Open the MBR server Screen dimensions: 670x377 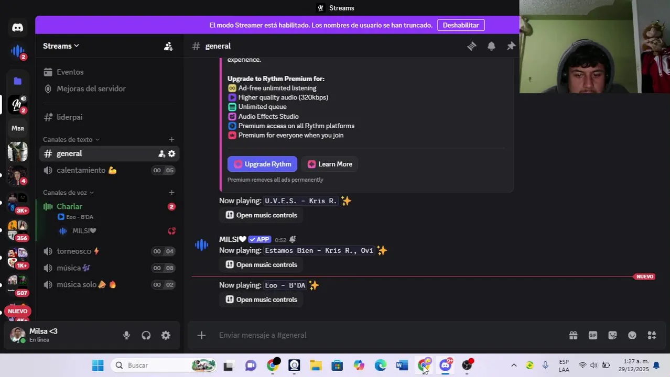point(17,128)
